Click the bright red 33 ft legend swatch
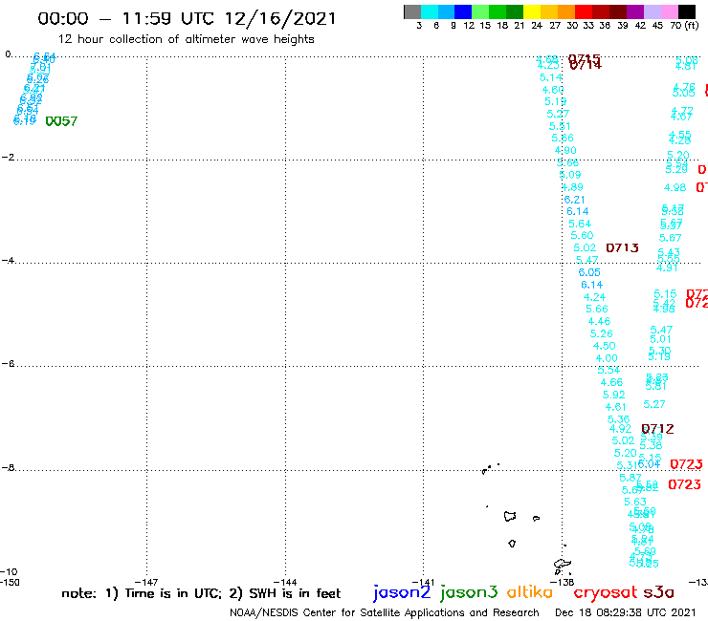The width and height of the screenshot is (708, 621). (584, 11)
